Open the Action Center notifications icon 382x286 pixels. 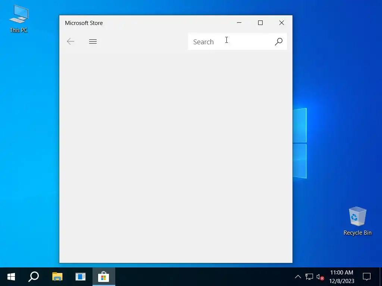click(367, 277)
